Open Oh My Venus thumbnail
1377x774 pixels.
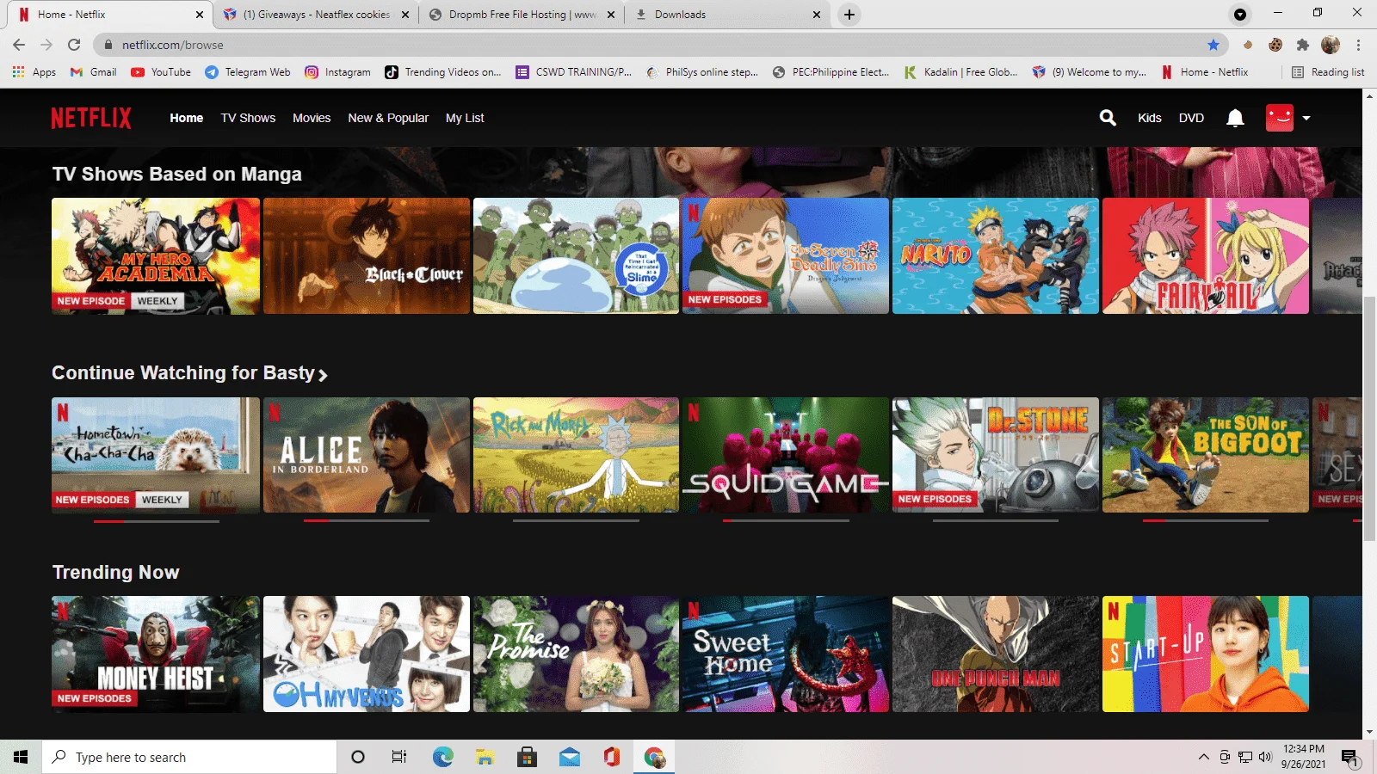tap(367, 654)
